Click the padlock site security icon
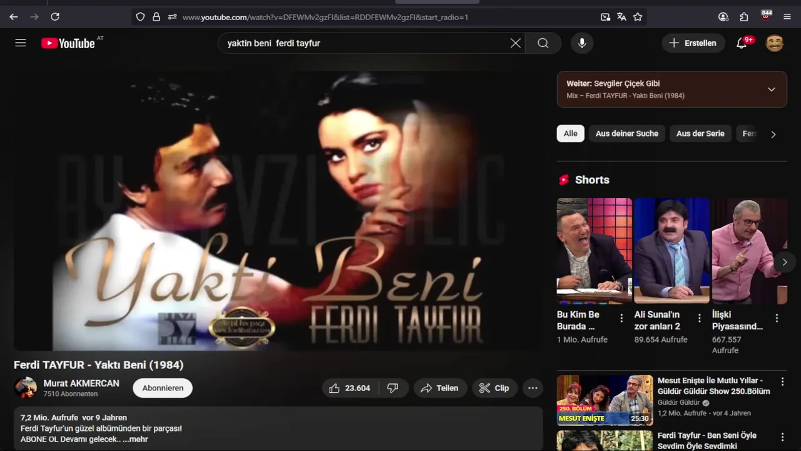 pyautogui.click(x=156, y=17)
